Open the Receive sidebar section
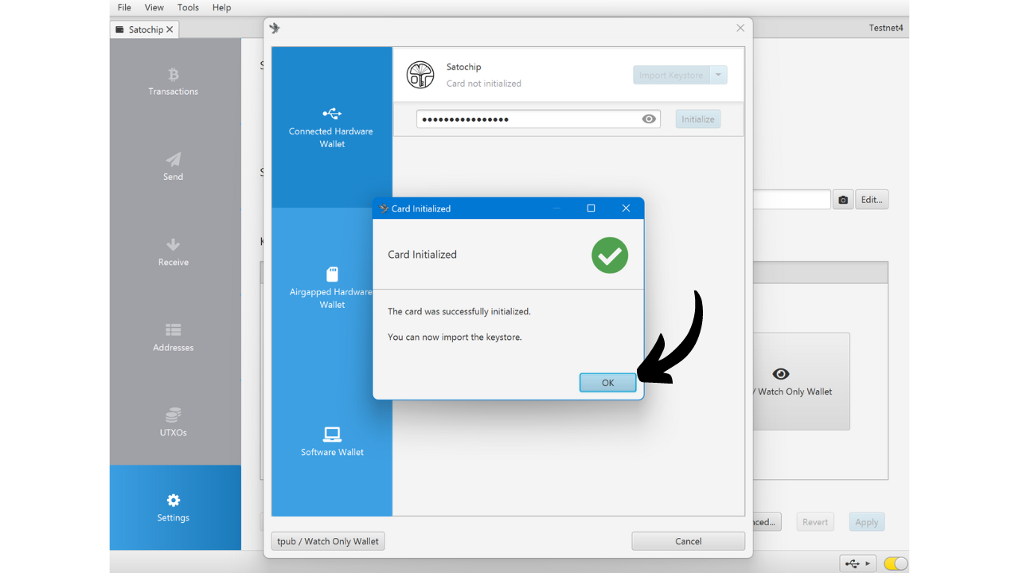Image resolution: width=1019 pixels, height=573 pixels. click(x=174, y=251)
